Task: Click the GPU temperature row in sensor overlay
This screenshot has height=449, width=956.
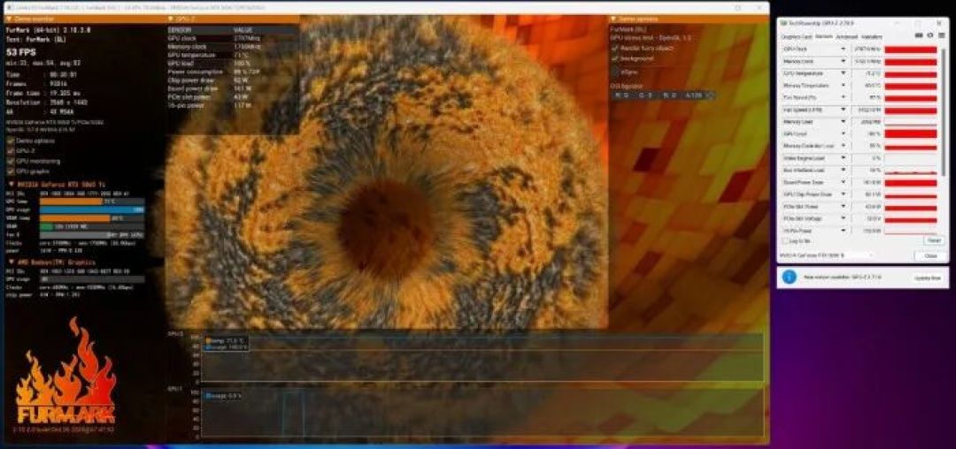Action: 232,54
